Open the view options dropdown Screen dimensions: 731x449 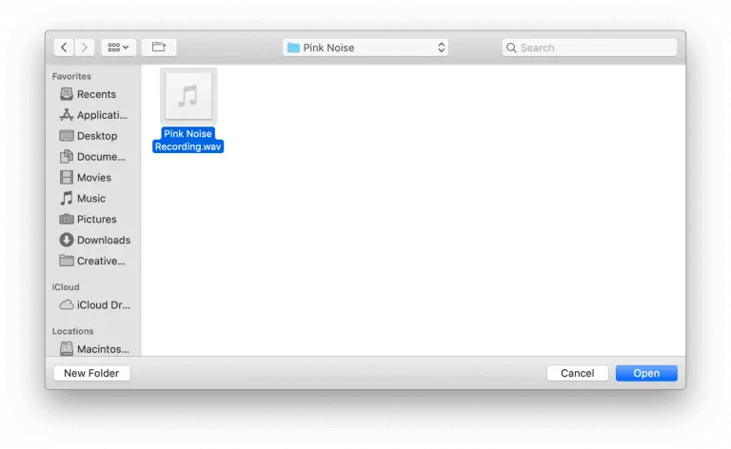119,48
